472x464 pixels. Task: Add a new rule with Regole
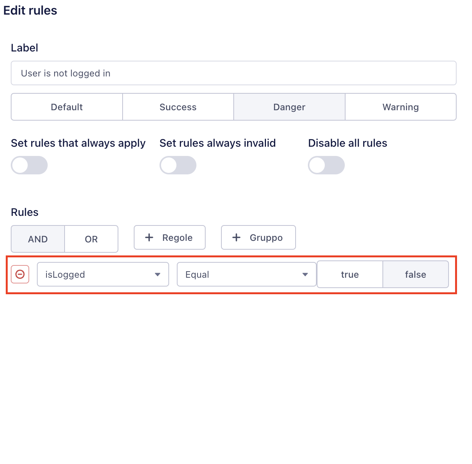(x=170, y=237)
